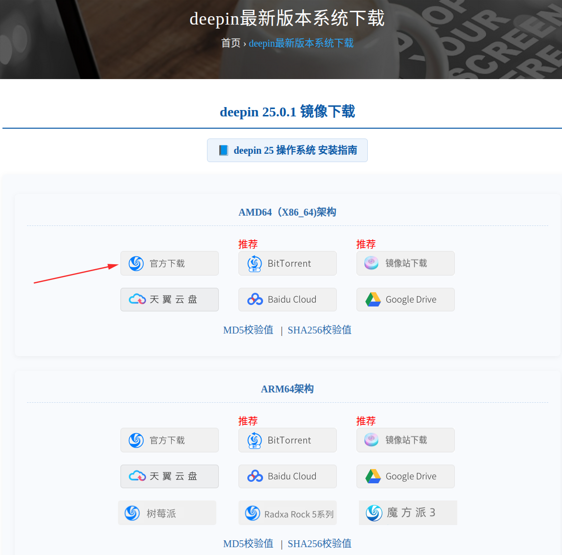View SHA256校验值 for AMD64 image

pyautogui.click(x=319, y=330)
